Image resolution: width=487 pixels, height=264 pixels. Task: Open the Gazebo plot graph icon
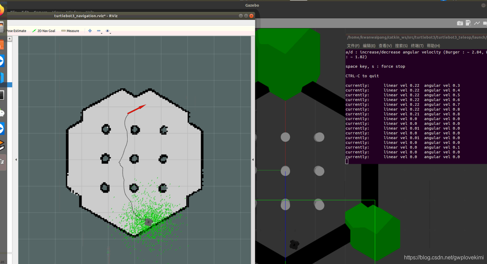(x=477, y=23)
